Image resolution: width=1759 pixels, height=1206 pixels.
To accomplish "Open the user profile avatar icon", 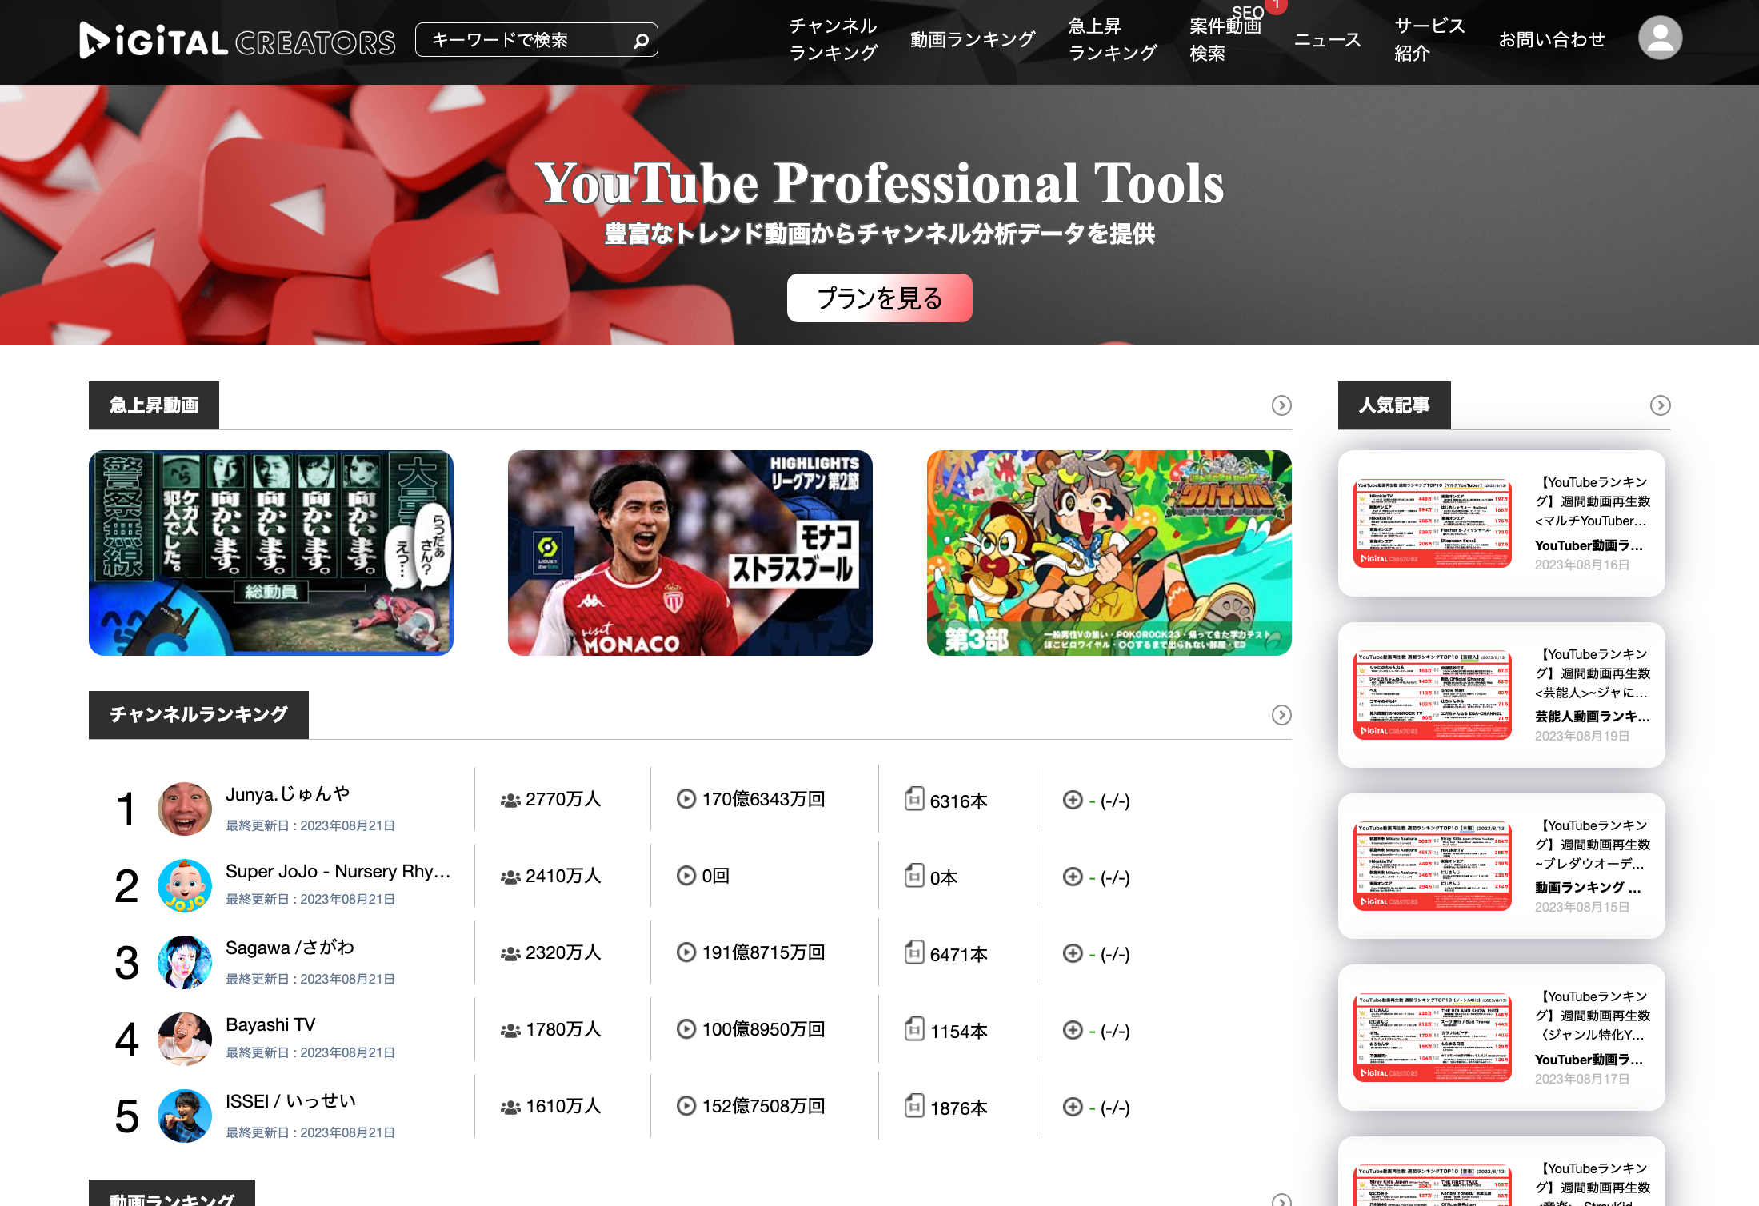I will [x=1660, y=38].
